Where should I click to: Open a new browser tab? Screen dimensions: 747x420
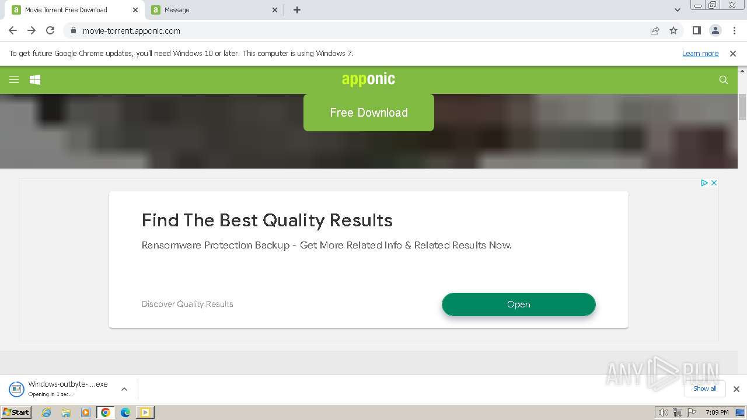click(x=297, y=10)
